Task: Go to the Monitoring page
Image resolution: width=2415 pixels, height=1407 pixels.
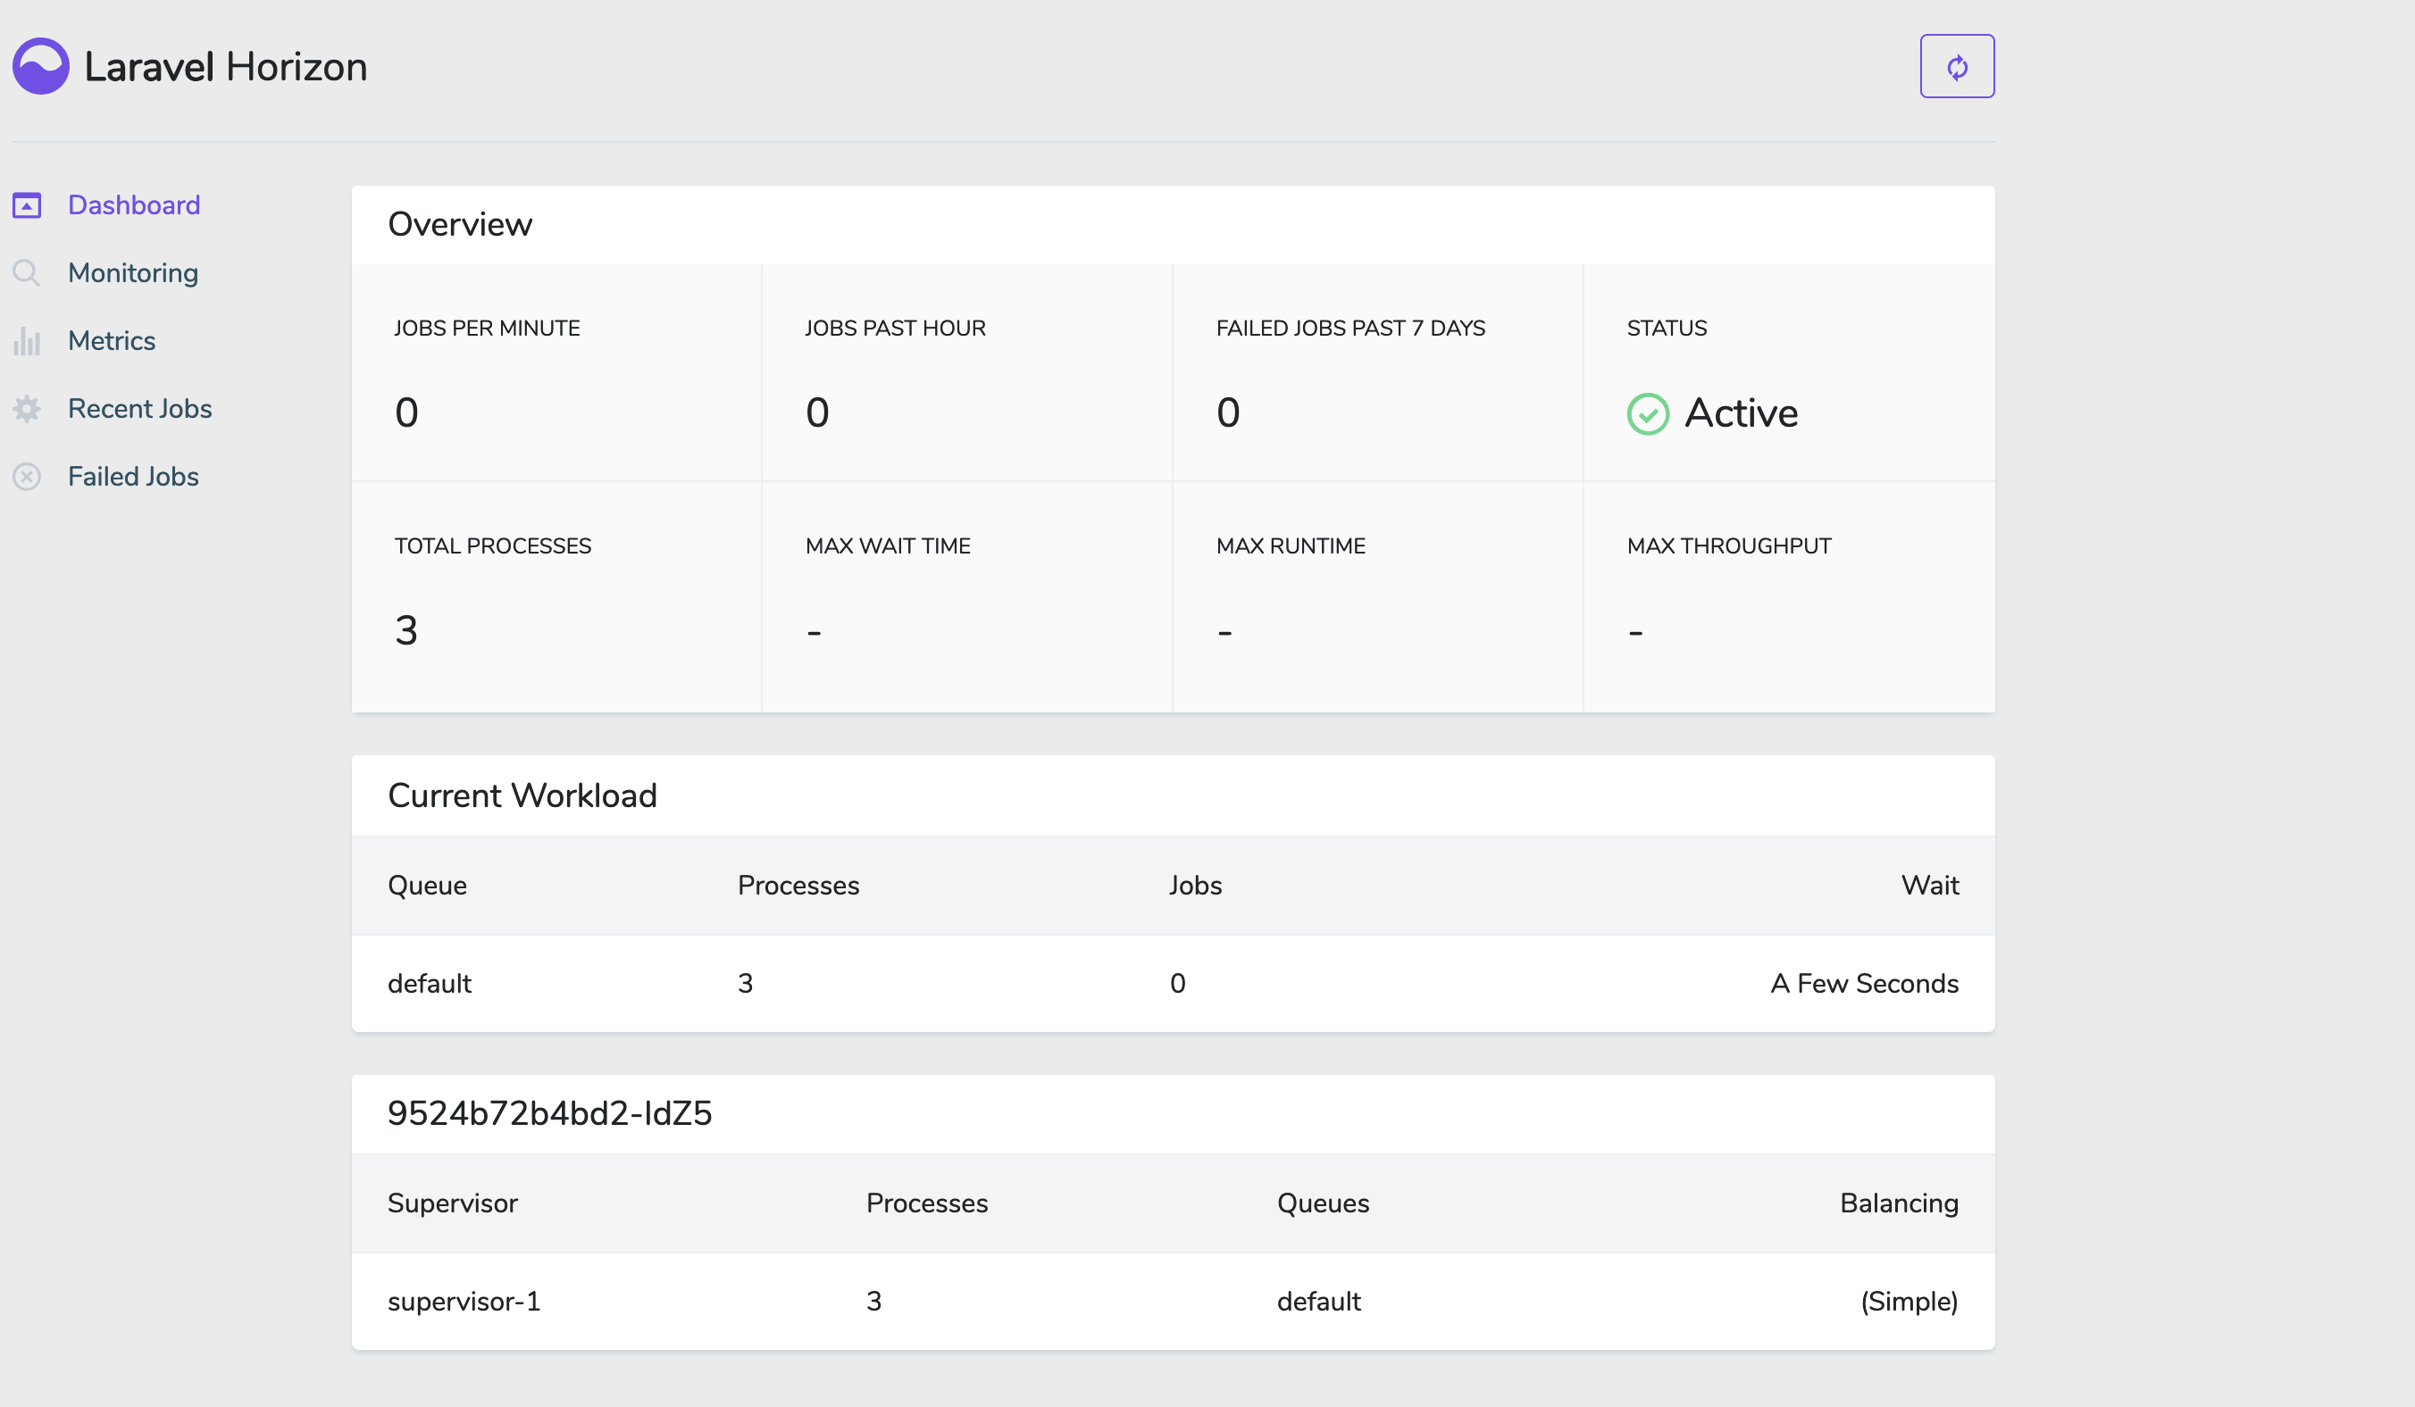Action: point(133,273)
